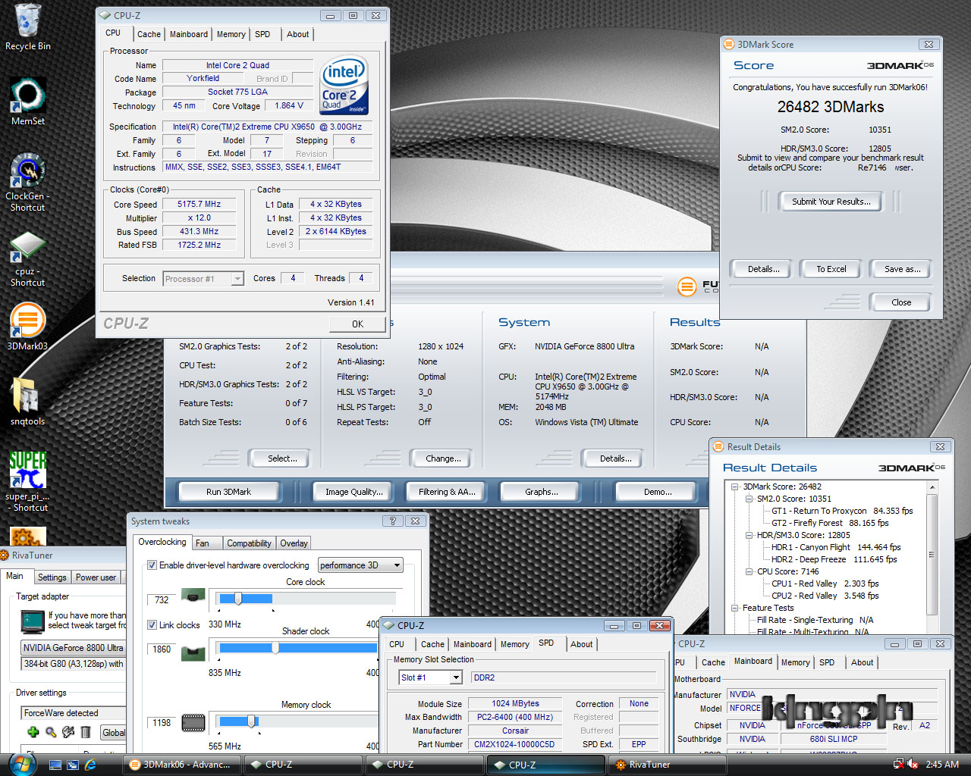Open the Overlay tab in System tweaks

[x=294, y=543]
